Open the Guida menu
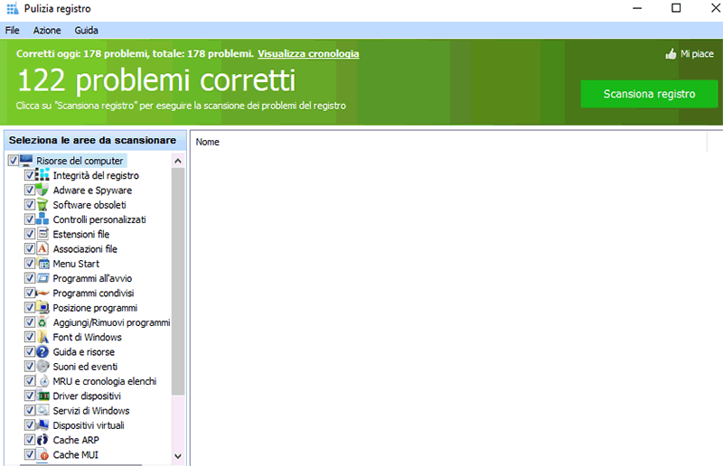Viewport: 723px width, 466px height. point(87,31)
